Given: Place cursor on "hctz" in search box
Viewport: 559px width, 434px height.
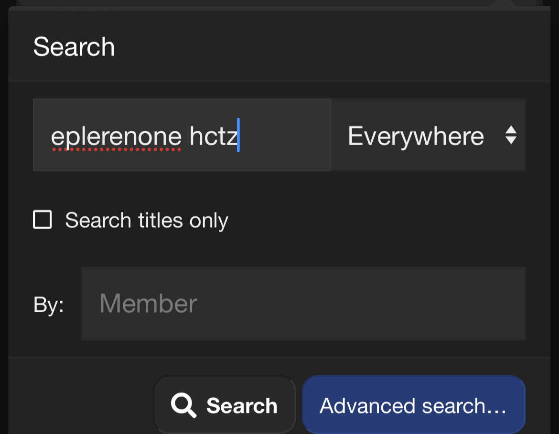Looking at the screenshot, I should point(213,137).
